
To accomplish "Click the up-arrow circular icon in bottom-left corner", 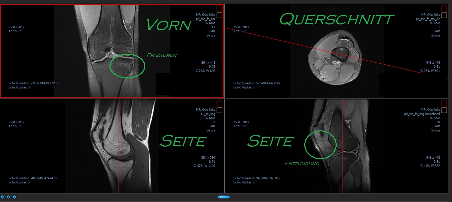I will 2,197.
